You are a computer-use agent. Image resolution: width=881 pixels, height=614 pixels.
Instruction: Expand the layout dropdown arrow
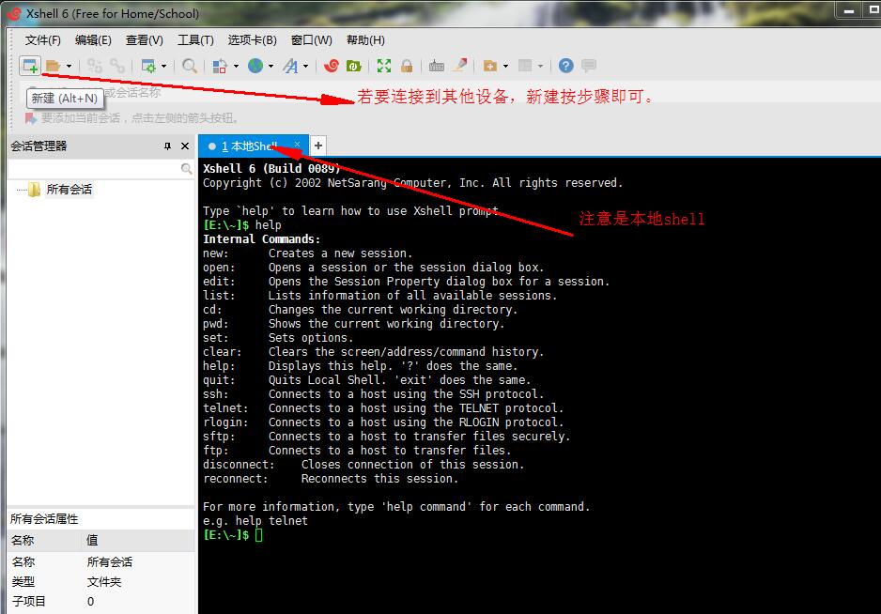click(x=540, y=67)
